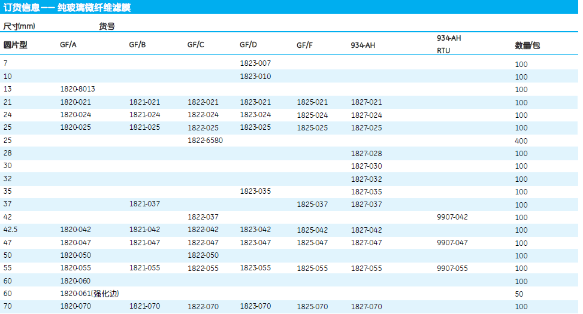Image resolution: width=583 pixels, height=314 pixels.
Task: Select GF/A code 1820-055
Action: [x=76, y=268]
